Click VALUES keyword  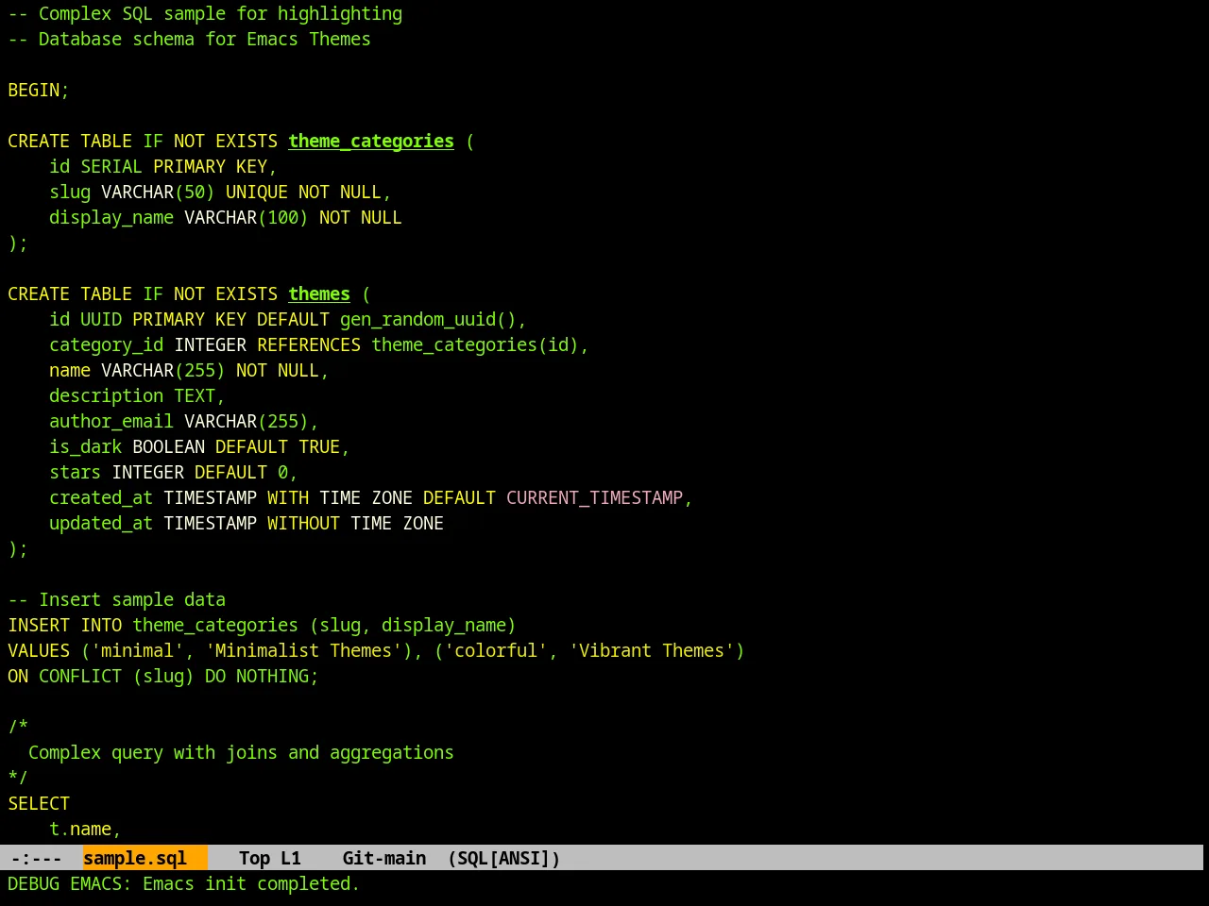(39, 650)
